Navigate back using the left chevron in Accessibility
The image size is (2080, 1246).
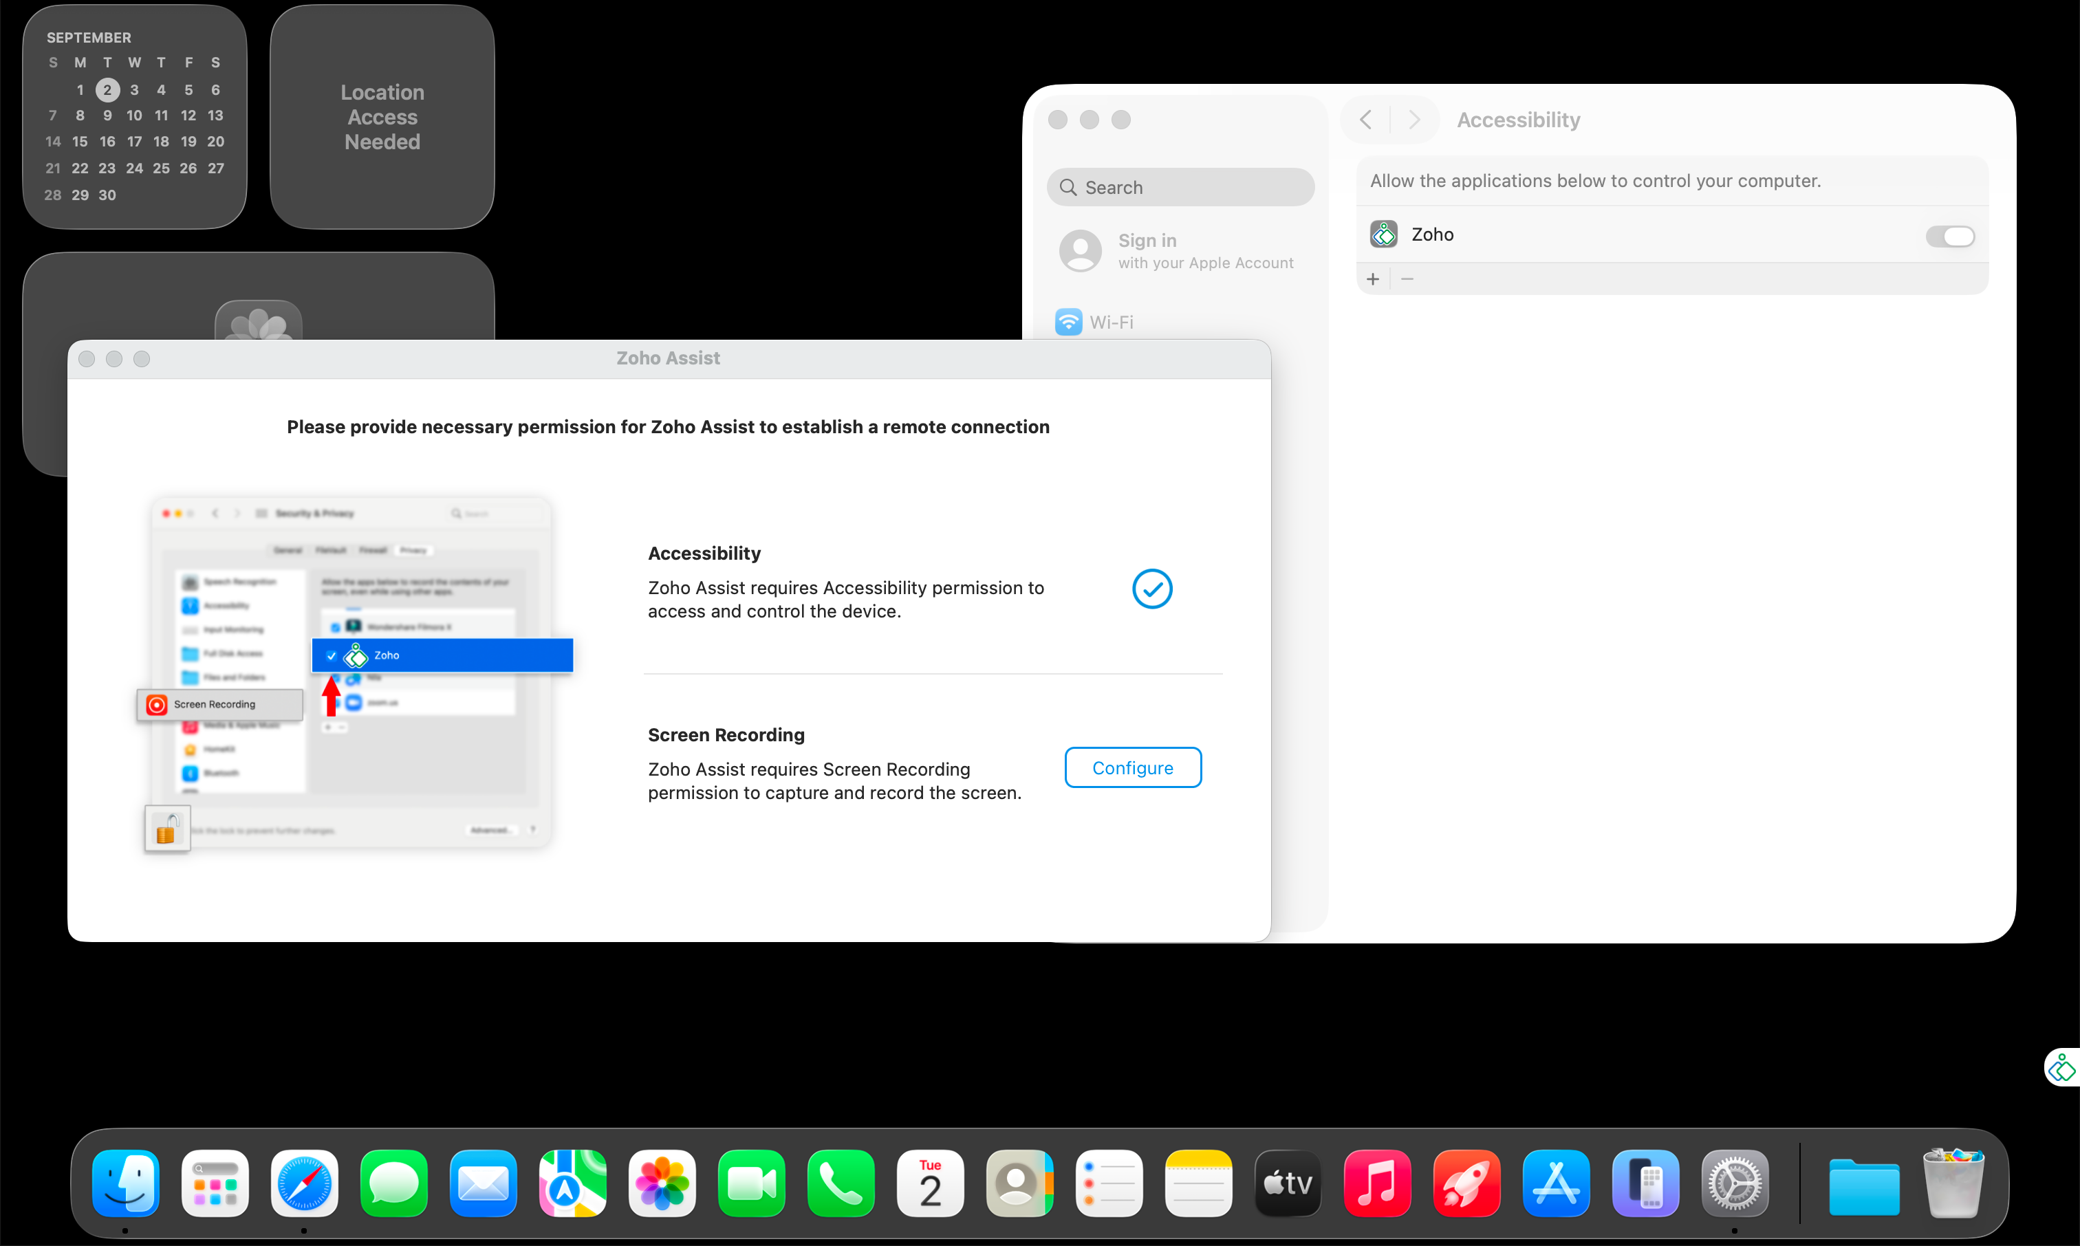(x=1365, y=119)
